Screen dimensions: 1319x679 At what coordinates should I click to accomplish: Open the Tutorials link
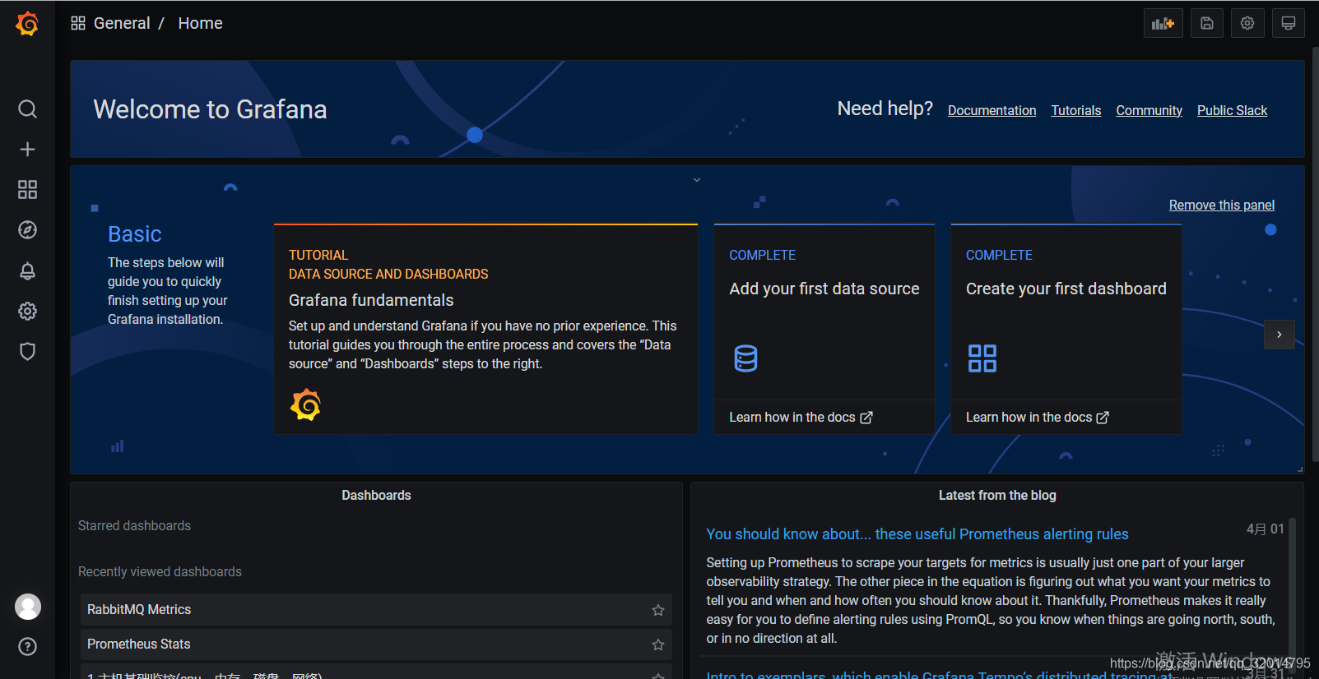[x=1075, y=110]
